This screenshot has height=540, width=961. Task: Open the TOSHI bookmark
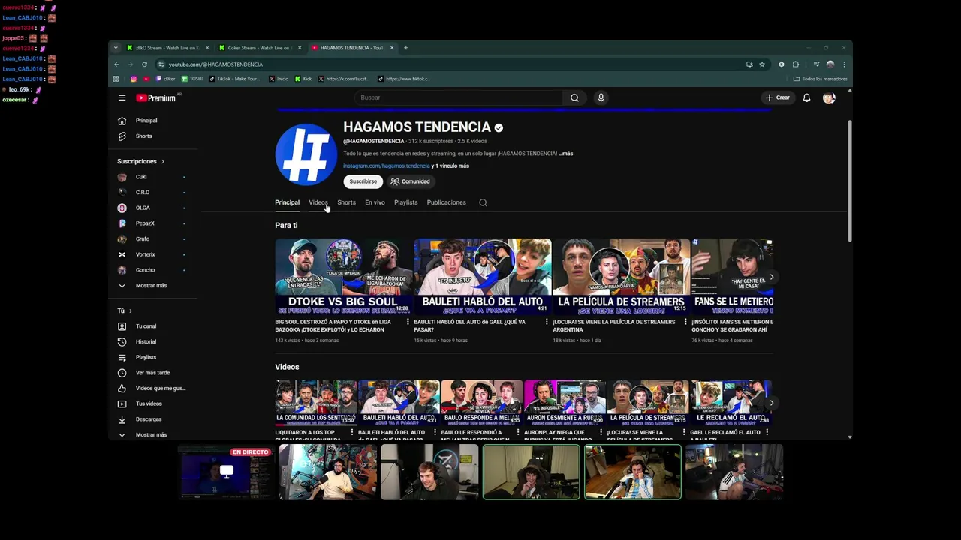pyautogui.click(x=191, y=79)
